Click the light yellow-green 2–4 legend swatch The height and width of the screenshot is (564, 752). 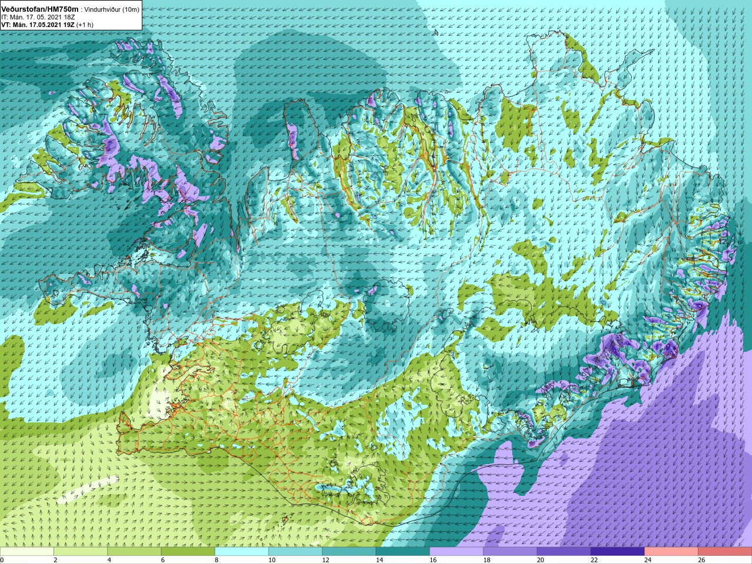[80, 552]
